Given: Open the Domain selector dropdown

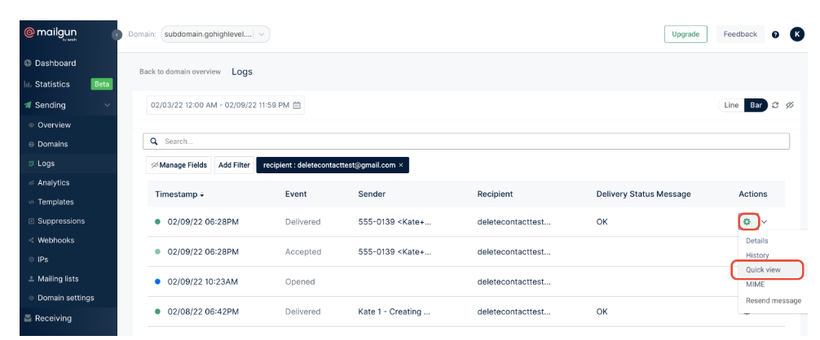Looking at the screenshot, I should point(215,34).
